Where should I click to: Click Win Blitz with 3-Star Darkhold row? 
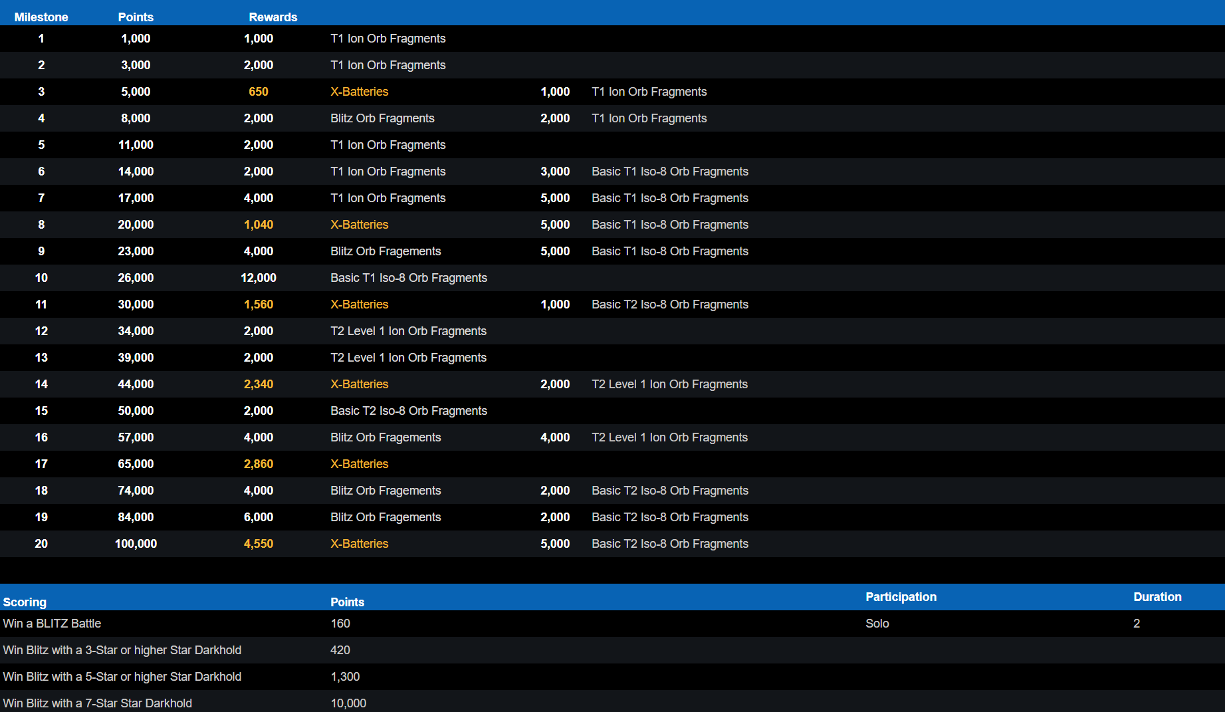122,650
